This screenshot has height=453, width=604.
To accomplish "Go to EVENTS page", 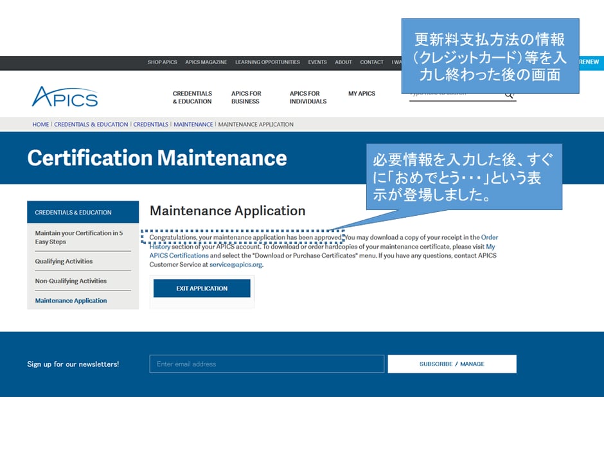I will (x=317, y=62).
